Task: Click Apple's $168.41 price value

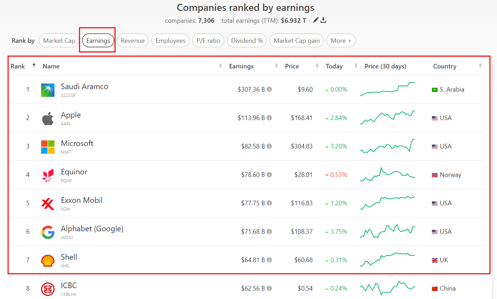Action: point(302,118)
